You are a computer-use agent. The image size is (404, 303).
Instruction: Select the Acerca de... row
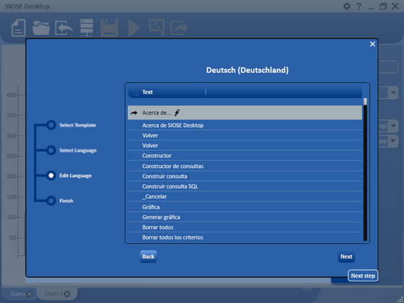245,113
